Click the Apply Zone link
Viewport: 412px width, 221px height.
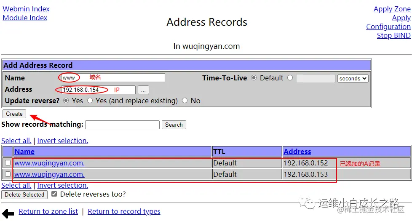pyautogui.click(x=392, y=9)
